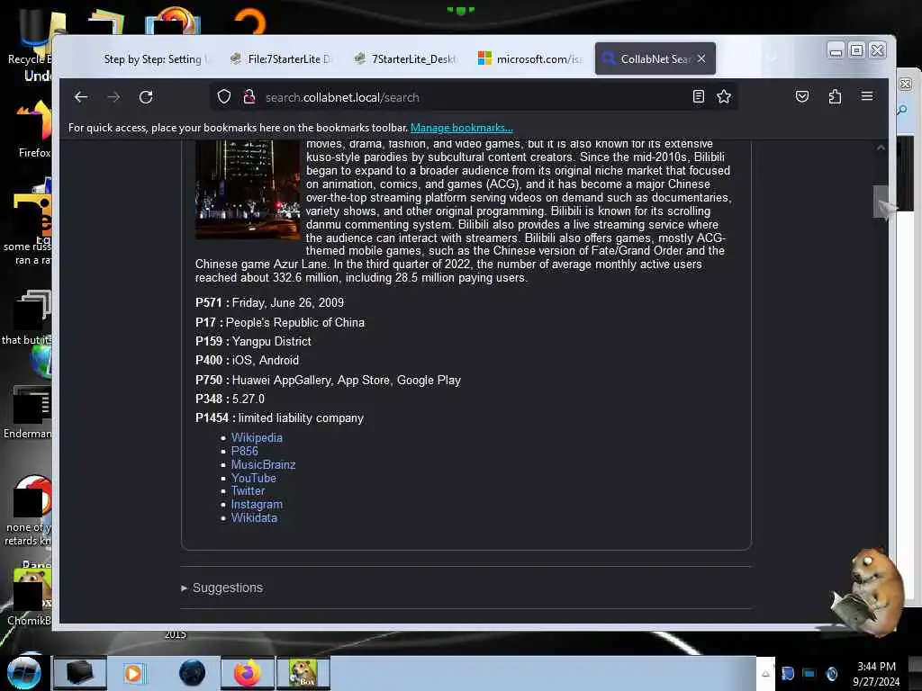Screen dimensions: 922x691
Task: Go back with the browser back arrow
Action: 81,97
